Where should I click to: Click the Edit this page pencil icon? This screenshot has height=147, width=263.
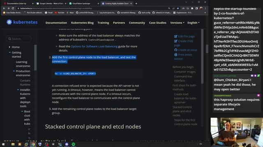click(x=175, y=36)
